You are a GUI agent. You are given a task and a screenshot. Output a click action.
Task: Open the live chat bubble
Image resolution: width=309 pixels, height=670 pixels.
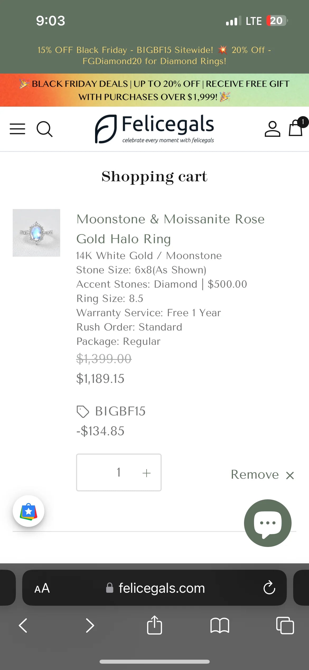pyautogui.click(x=268, y=523)
